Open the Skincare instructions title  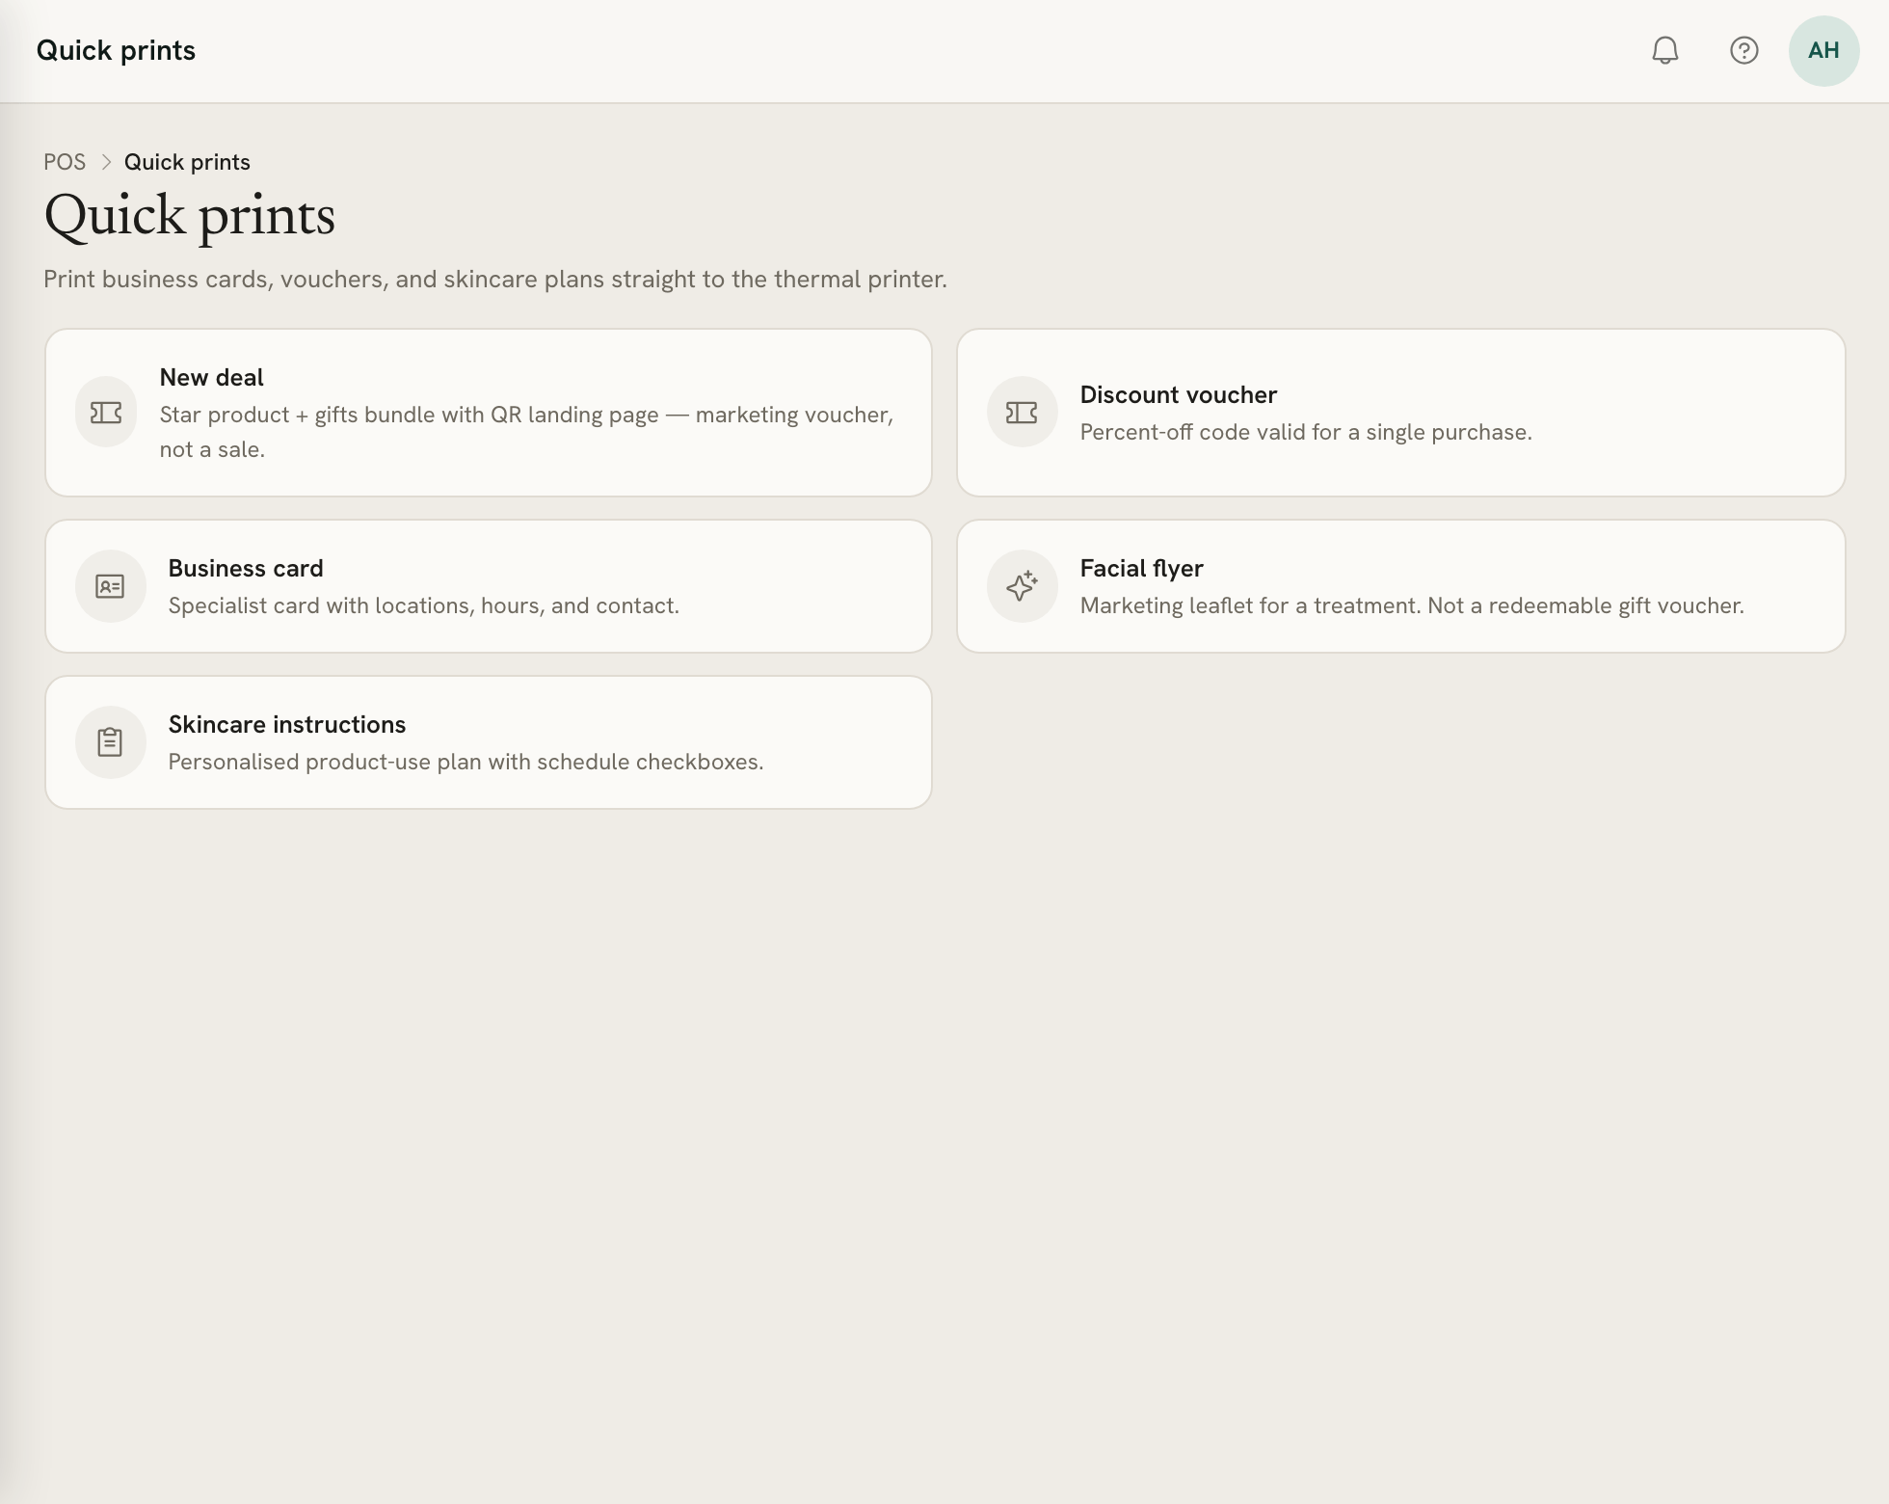(x=286, y=724)
